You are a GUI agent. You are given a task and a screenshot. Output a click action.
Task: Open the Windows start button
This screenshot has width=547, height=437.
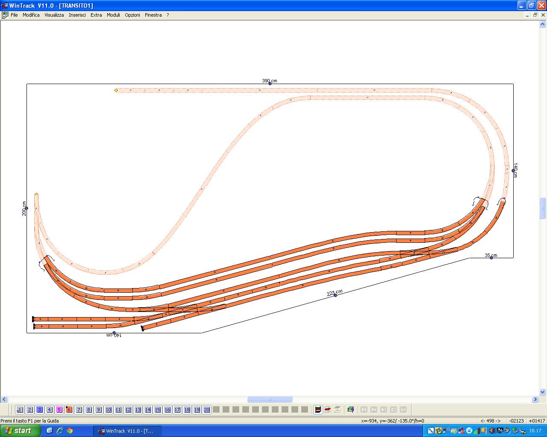[21, 431]
